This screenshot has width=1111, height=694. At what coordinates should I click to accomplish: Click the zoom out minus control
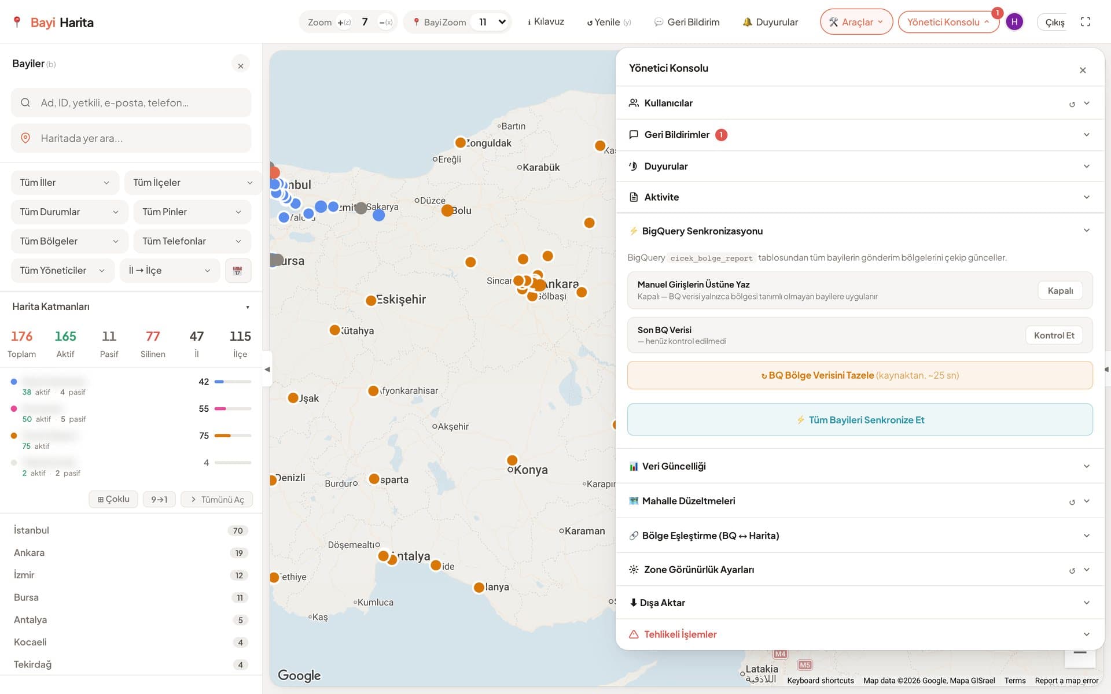(x=386, y=22)
